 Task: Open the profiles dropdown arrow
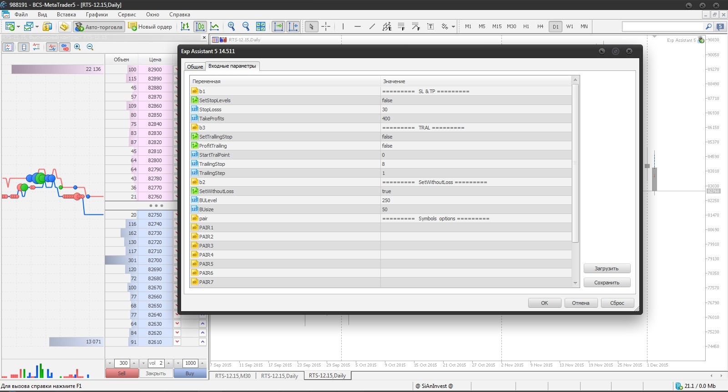pos(37,26)
